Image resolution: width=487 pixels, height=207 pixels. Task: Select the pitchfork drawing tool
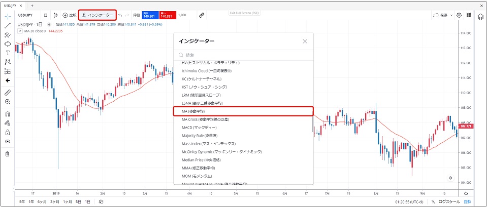[x=8, y=34]
